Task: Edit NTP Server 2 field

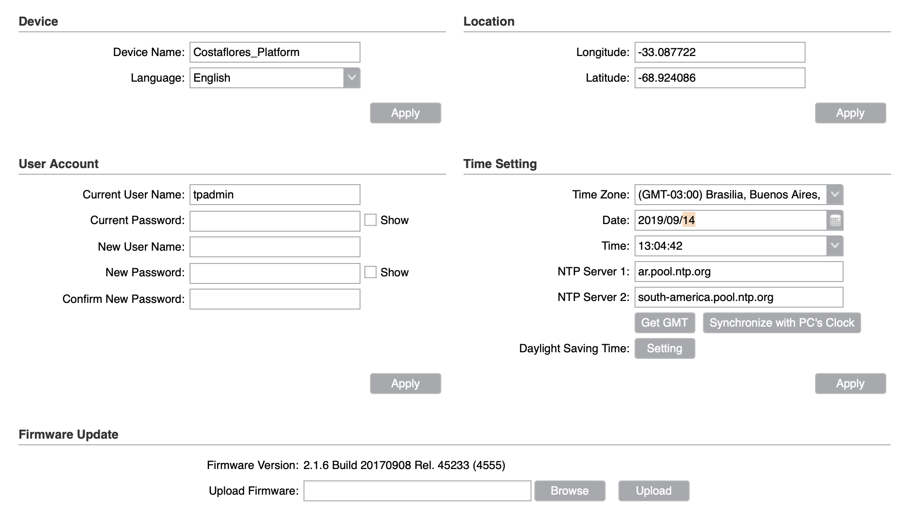Action: (739, 297)
